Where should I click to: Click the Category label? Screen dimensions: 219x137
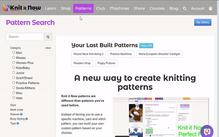point(15,48)
